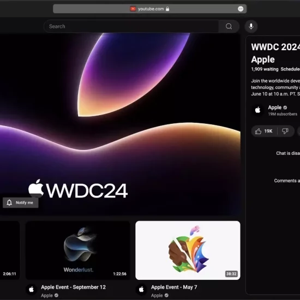
Task: Click the lock icon beside youtube.com
Action: click(167, 9)
